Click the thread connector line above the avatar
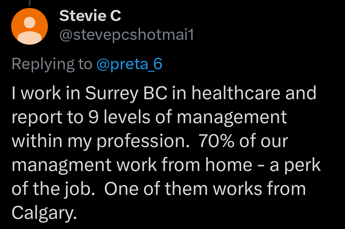The image size is (345, 229). 30,3
